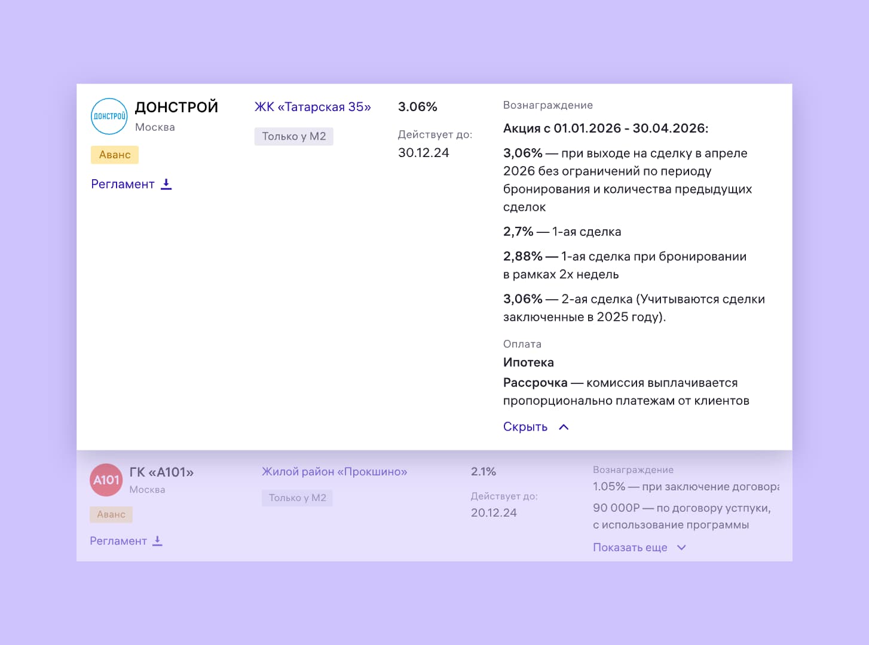Click the 2,88% booking condition line
This screenshot has height=645, width=869.
pyautogui.click(x=625, y=265)
